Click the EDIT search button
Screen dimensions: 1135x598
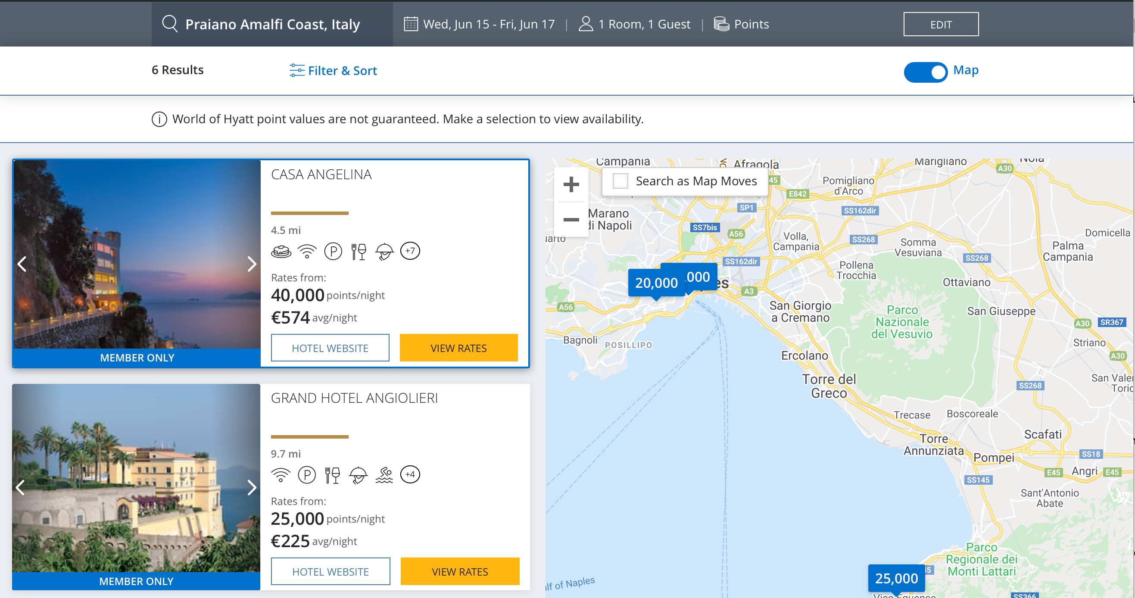pos(941,24)
